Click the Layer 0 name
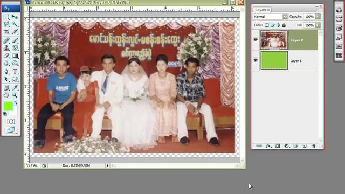345x194 pixels. pyautogui.click(x=297, y=40)
